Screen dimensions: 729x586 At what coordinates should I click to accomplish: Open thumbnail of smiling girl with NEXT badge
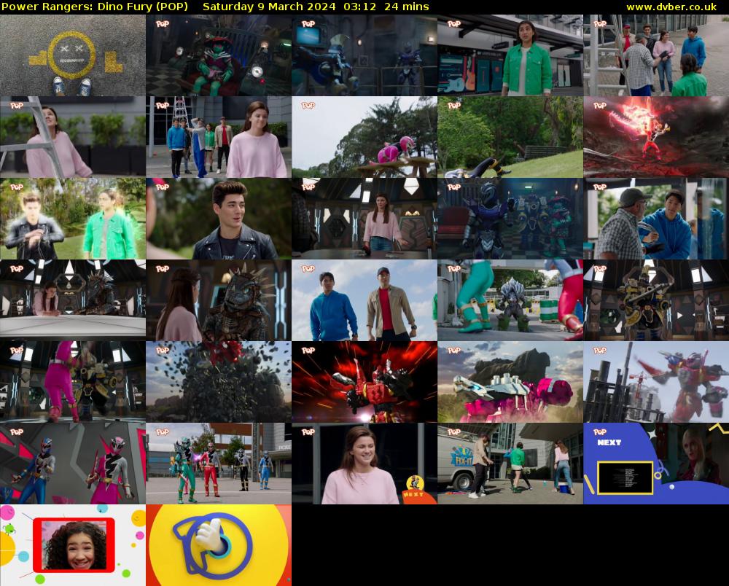(364, 464)
